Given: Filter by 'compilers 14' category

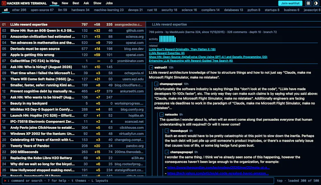Looking at the screenshot, I should point(210,10).
